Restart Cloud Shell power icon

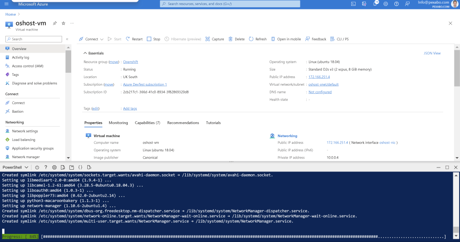coord(37,167)
